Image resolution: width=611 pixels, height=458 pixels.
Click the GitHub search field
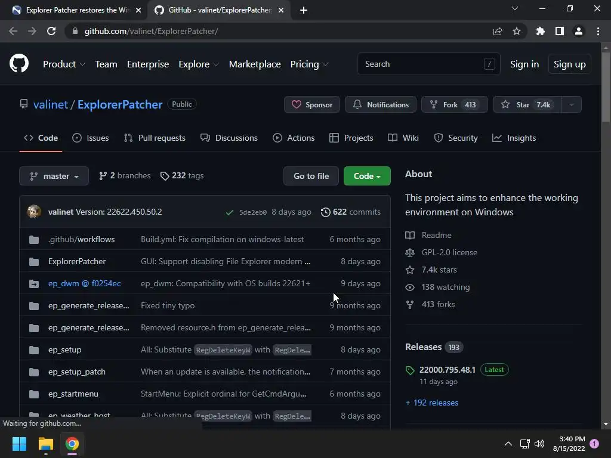click(428, 64)
